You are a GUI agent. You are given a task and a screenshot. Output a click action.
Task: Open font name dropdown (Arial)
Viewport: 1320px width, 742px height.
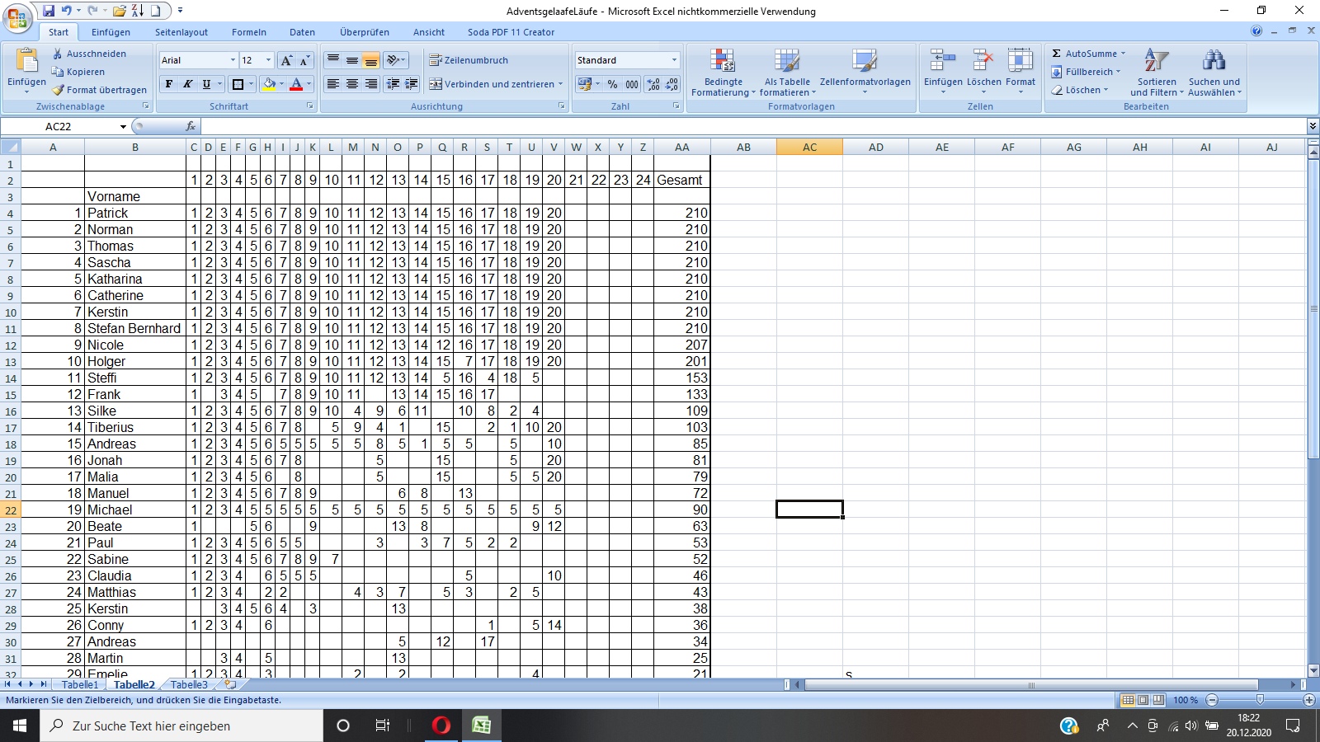point(233,60)
